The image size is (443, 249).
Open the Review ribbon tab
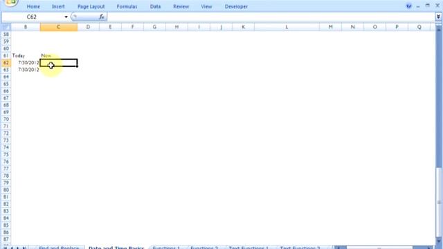click(181, 6)
